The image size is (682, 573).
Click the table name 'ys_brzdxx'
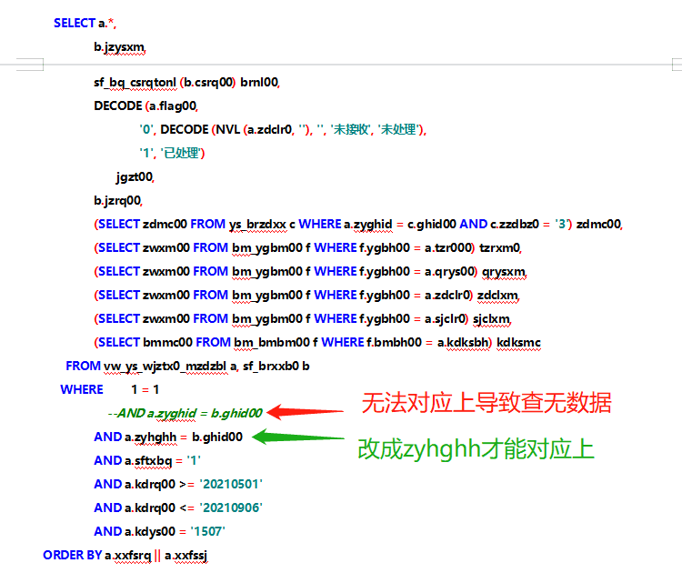point(257,224)
